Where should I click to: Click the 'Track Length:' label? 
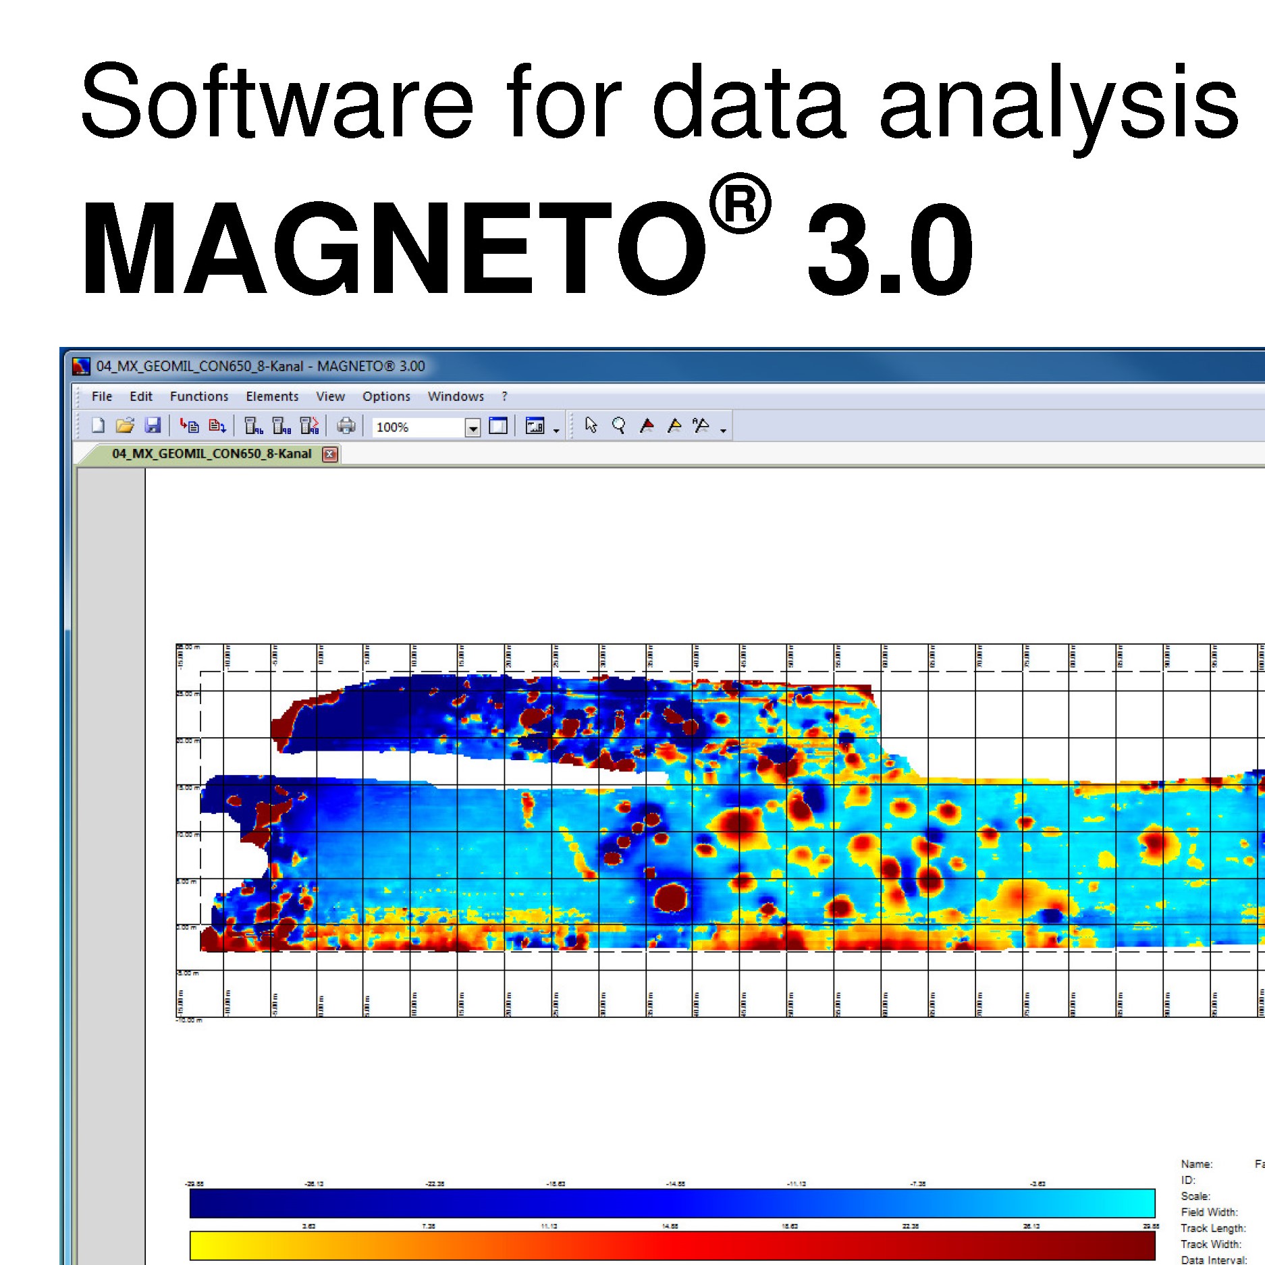(1214, 1229)
